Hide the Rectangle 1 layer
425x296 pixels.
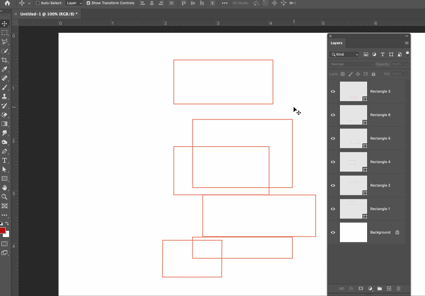333,209
